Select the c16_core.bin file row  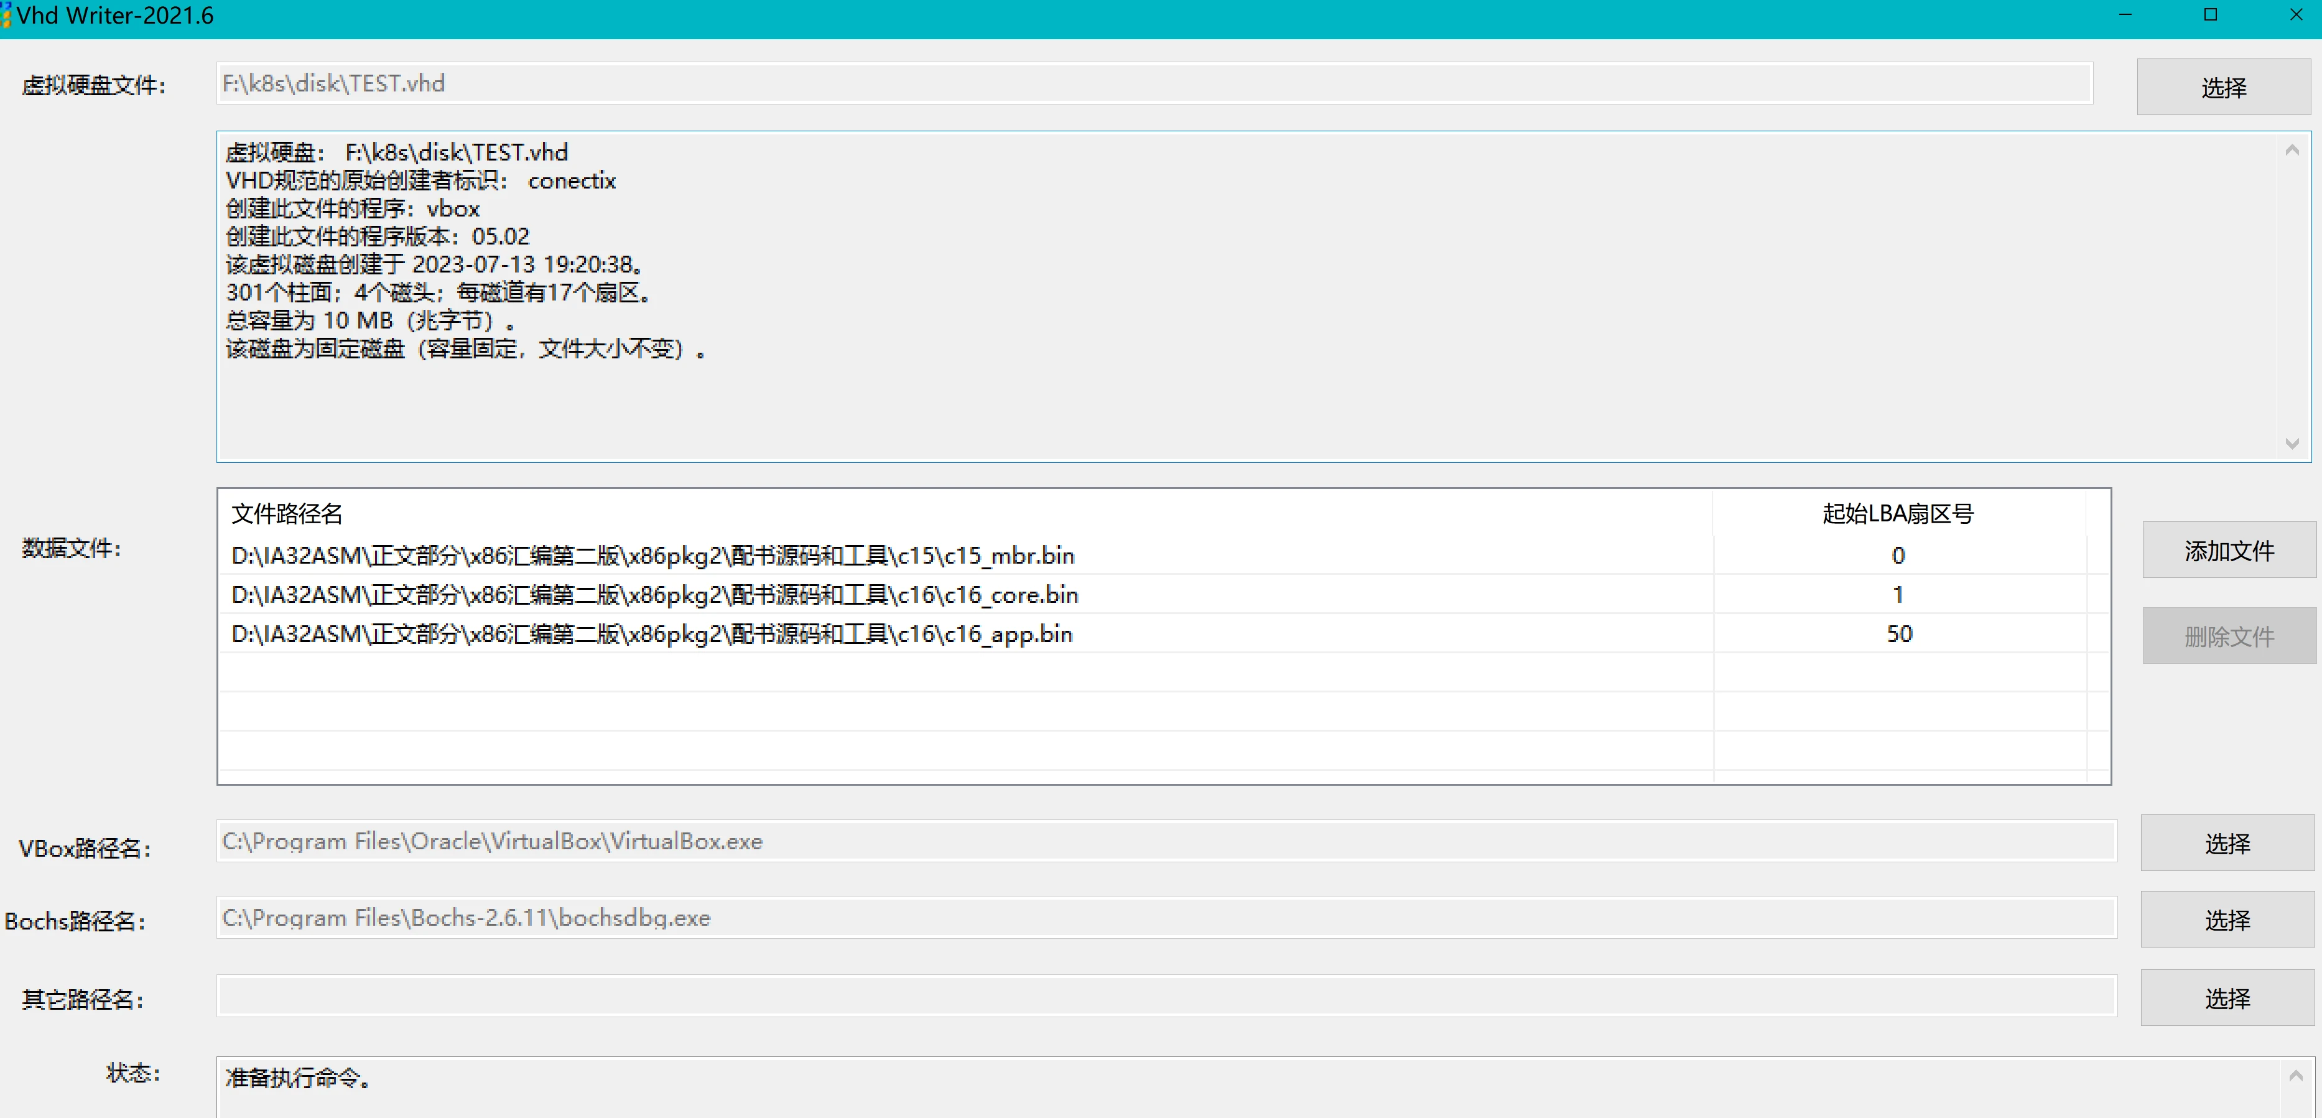click(1163, 595)
